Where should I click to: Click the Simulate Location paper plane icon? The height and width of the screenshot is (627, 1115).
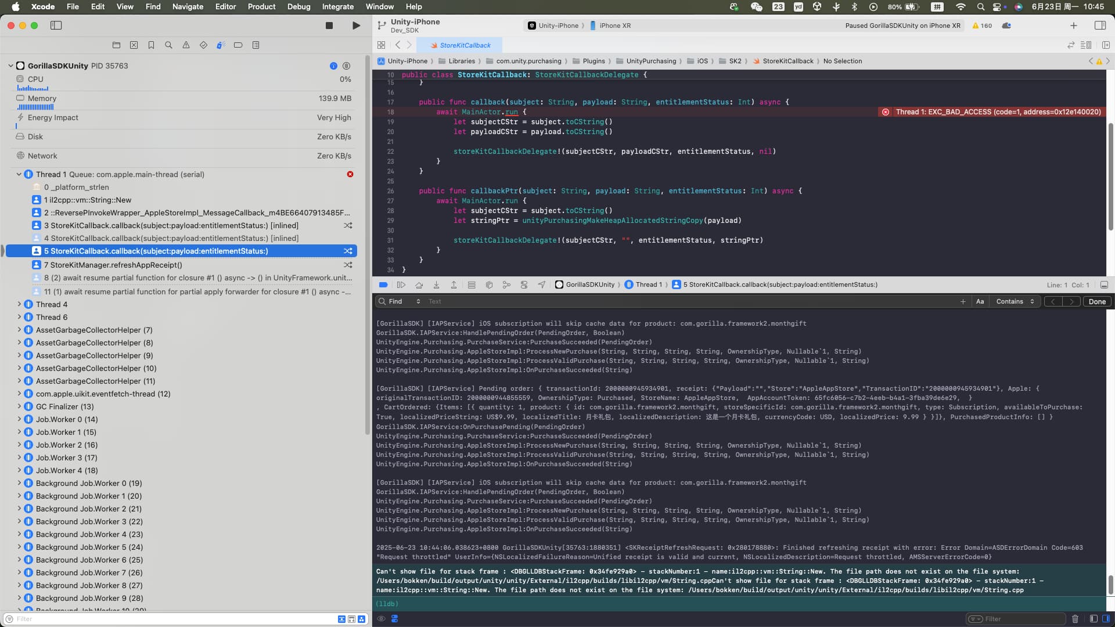[x=541, y=284]
